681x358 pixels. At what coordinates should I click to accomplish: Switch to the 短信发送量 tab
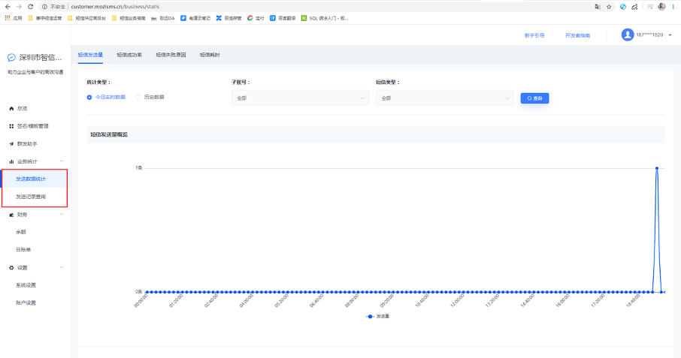[x=90, y=55]
